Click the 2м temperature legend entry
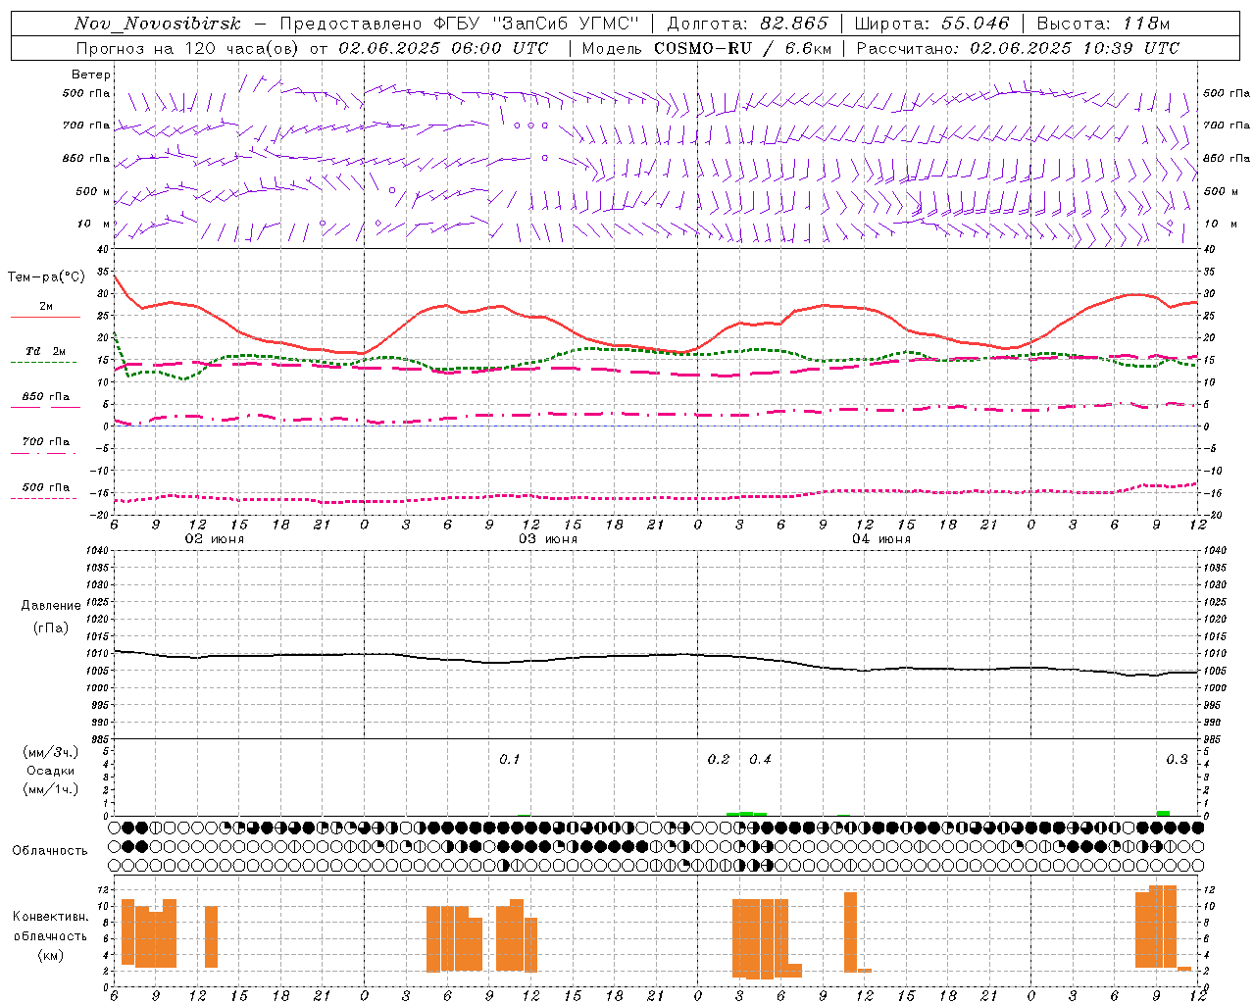The height and width of the screenshot is (1004, 1255). pos(45,311)
